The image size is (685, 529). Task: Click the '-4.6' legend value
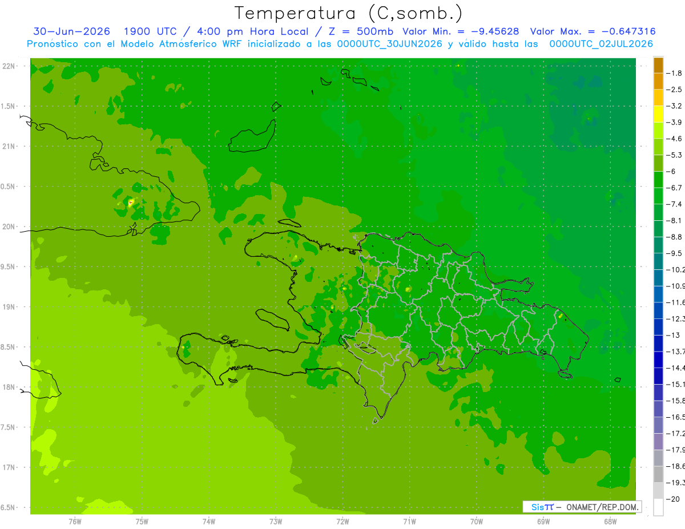[674, 139]
